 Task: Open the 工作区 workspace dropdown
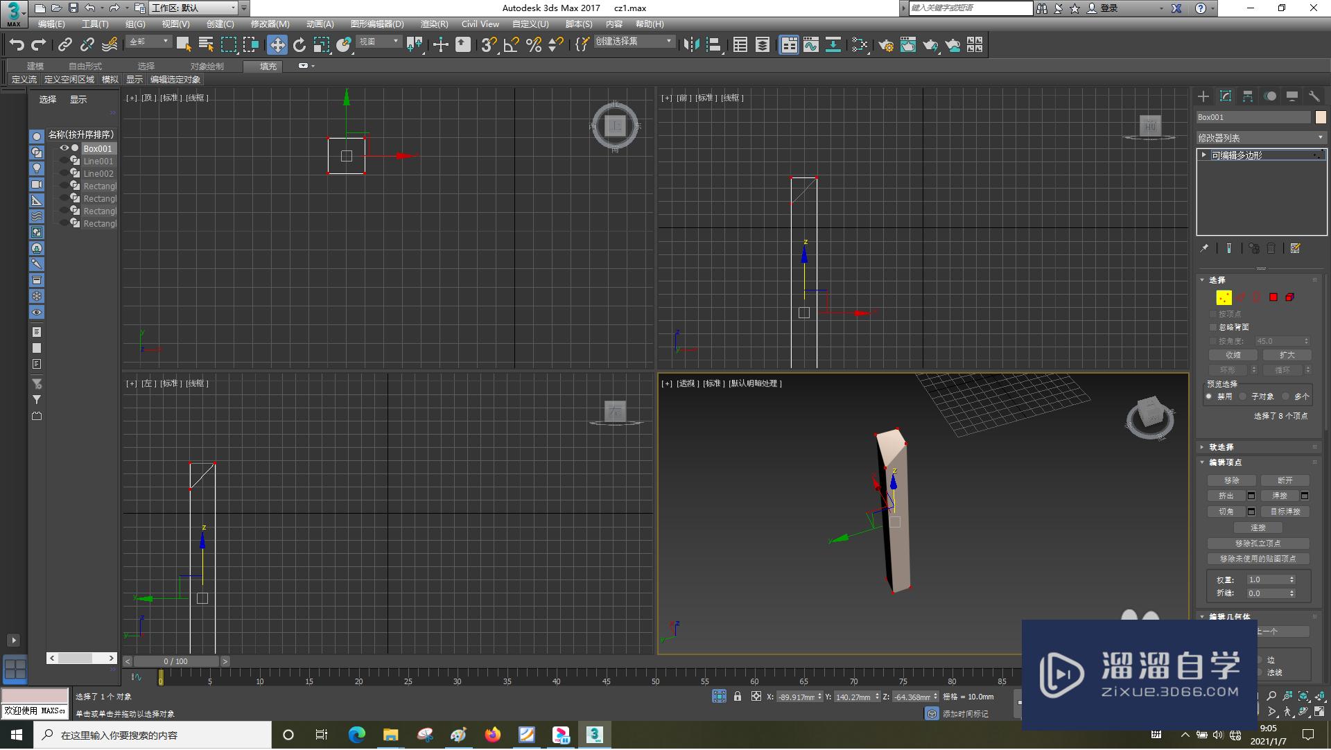coord(194,8)
